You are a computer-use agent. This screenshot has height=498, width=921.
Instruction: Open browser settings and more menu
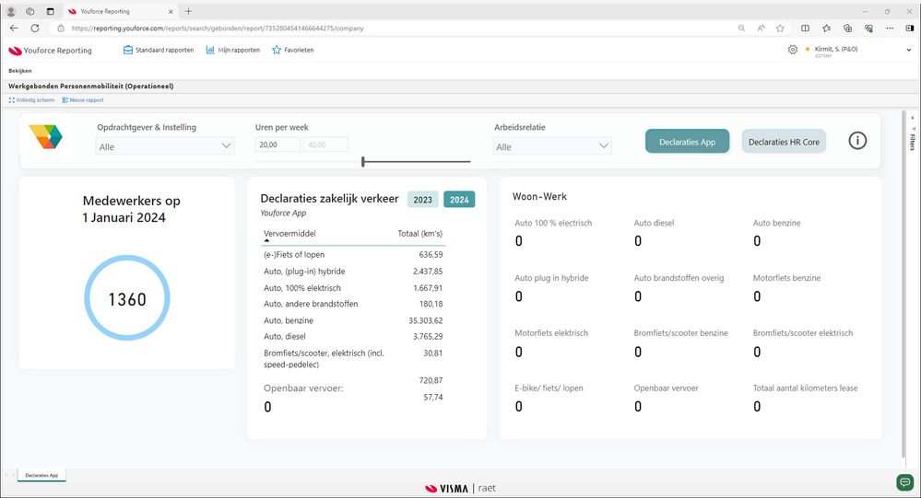point(890,29)
